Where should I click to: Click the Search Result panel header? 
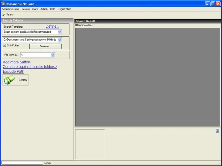(147, 21)
